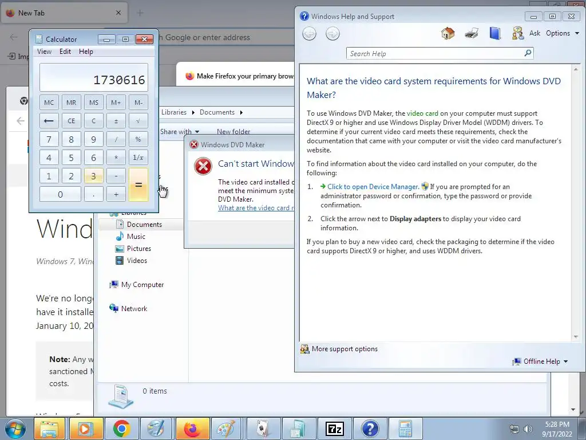The width and height of the screenshot is (586, 440).
Task: Open the Options dropdown in Help
Action: point(562,33)
